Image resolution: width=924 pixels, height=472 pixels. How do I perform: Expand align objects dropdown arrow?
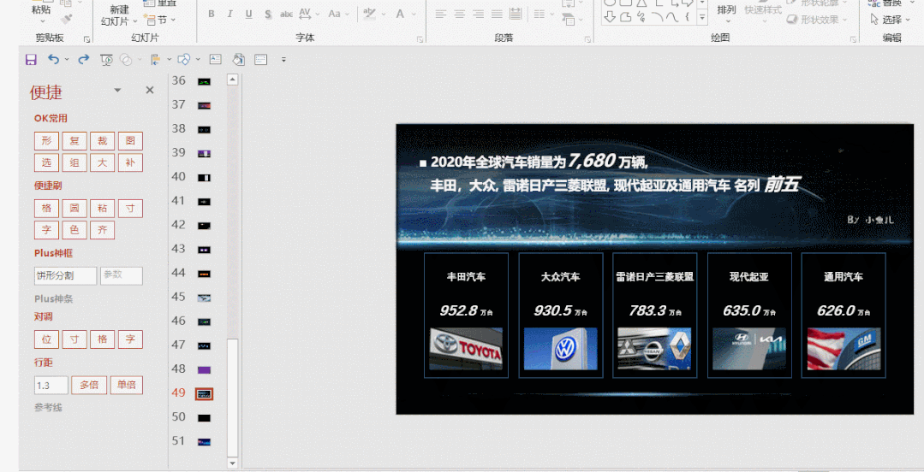(169, 60)
